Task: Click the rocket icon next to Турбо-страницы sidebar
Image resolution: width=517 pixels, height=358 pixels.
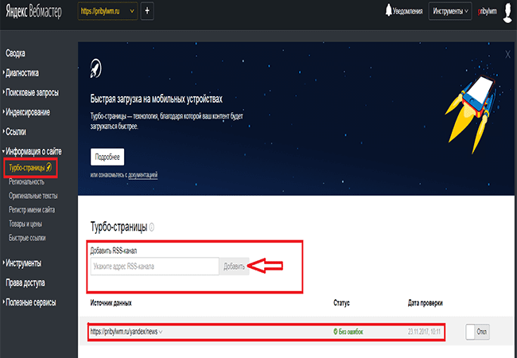Action: [x=49, y=167]
